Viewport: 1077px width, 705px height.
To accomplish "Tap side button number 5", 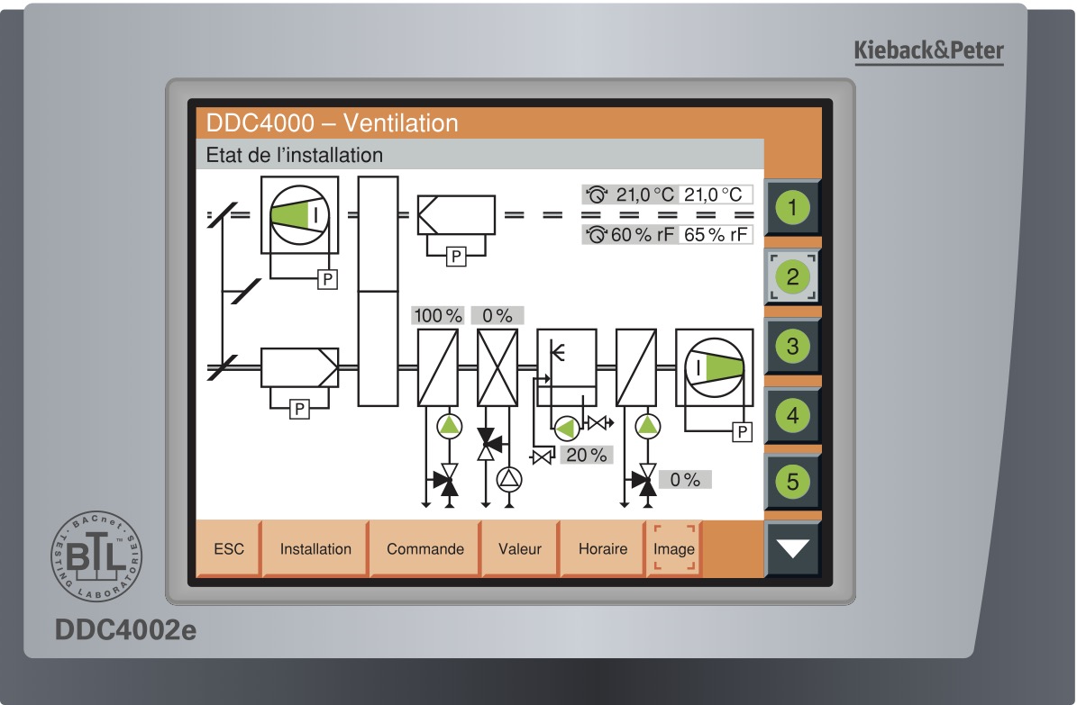I will (792, 482).
